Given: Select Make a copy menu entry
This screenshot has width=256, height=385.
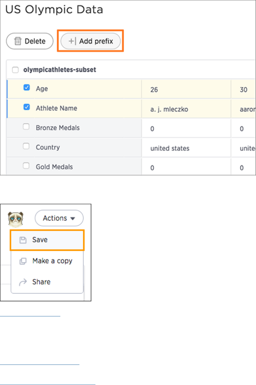Looking at the screenshot, I should [x=52, y=261].
